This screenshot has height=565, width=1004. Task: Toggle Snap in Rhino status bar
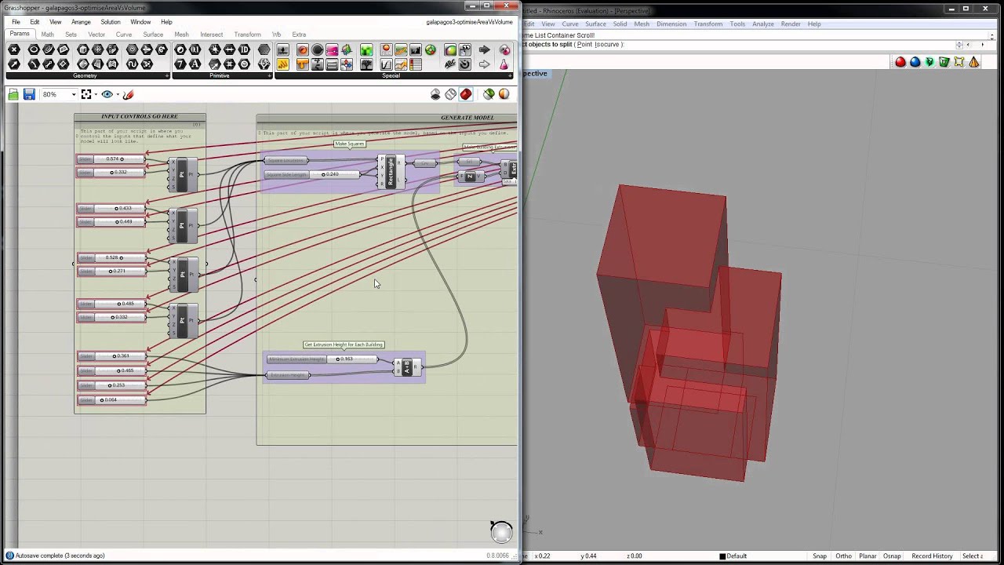point(820,556)
